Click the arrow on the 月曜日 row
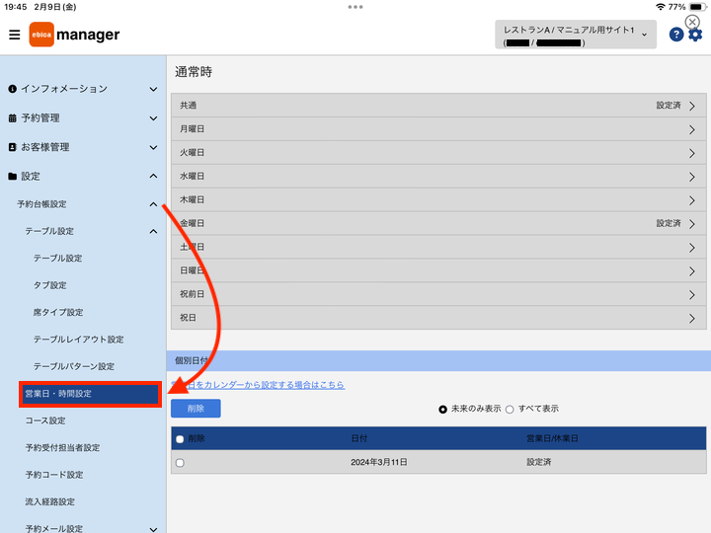 coord(692,129)
